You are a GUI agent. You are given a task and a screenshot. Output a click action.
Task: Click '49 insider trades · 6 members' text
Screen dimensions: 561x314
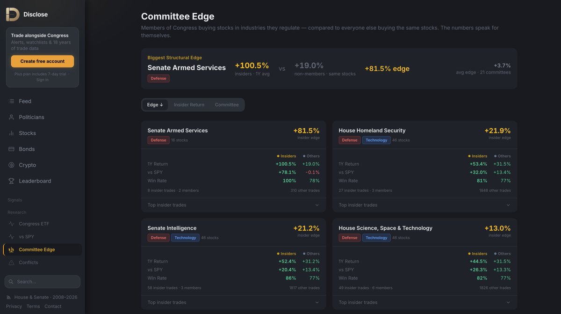(x=366, y=288)
